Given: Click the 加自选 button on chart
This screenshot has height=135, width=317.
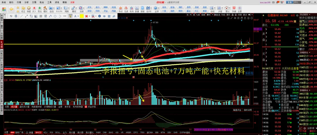Looking at the screenshot, I should [249, 74].
